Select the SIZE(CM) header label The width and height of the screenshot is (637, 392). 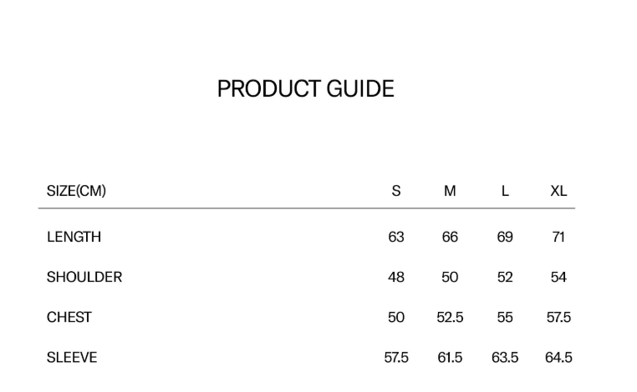click(x=76, y=191)
